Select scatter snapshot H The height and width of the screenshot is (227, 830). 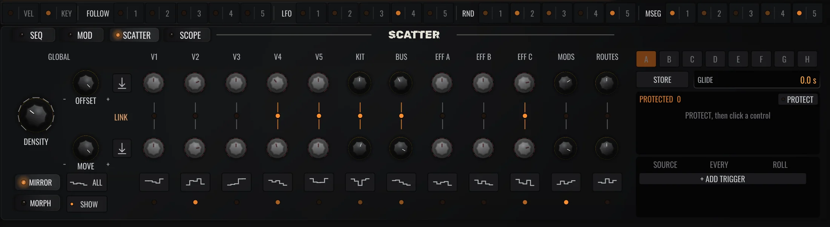click(x=807, y=59)
